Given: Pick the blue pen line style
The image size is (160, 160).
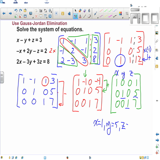Looking at the screenshot, I should point(115,11).
